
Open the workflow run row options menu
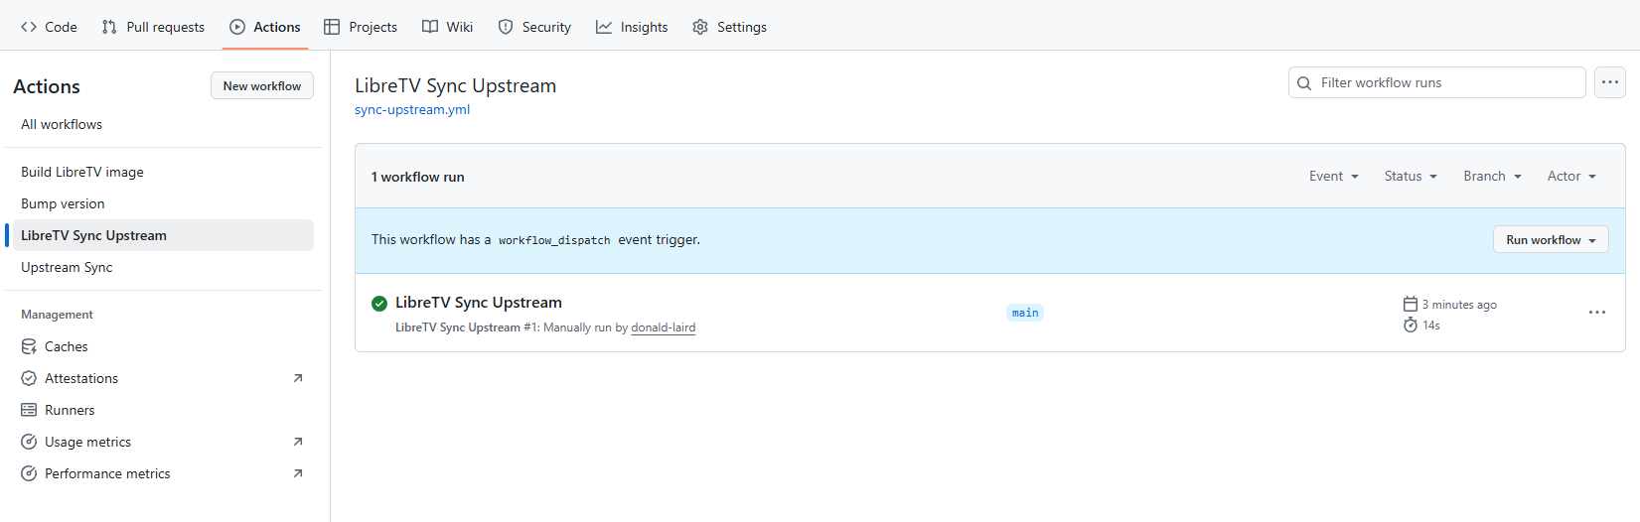(x=1596, y=313)
